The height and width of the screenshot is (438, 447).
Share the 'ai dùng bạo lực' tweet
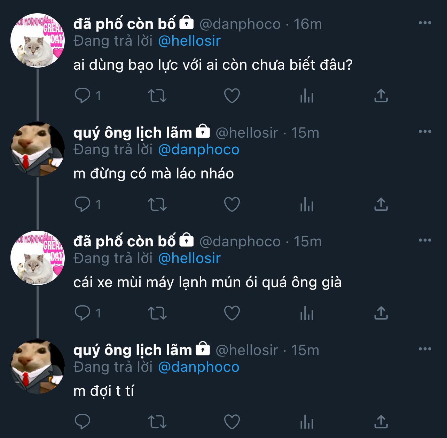tap(381, 96)
